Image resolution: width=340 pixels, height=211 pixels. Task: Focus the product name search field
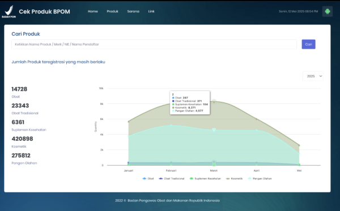[x=154, y=44]
